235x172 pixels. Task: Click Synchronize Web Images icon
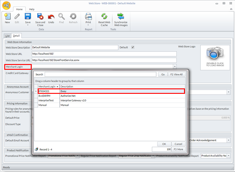click(x=121, y=17)
